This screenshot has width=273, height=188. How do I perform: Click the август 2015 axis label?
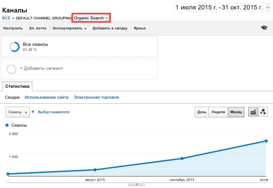point(95,180)
